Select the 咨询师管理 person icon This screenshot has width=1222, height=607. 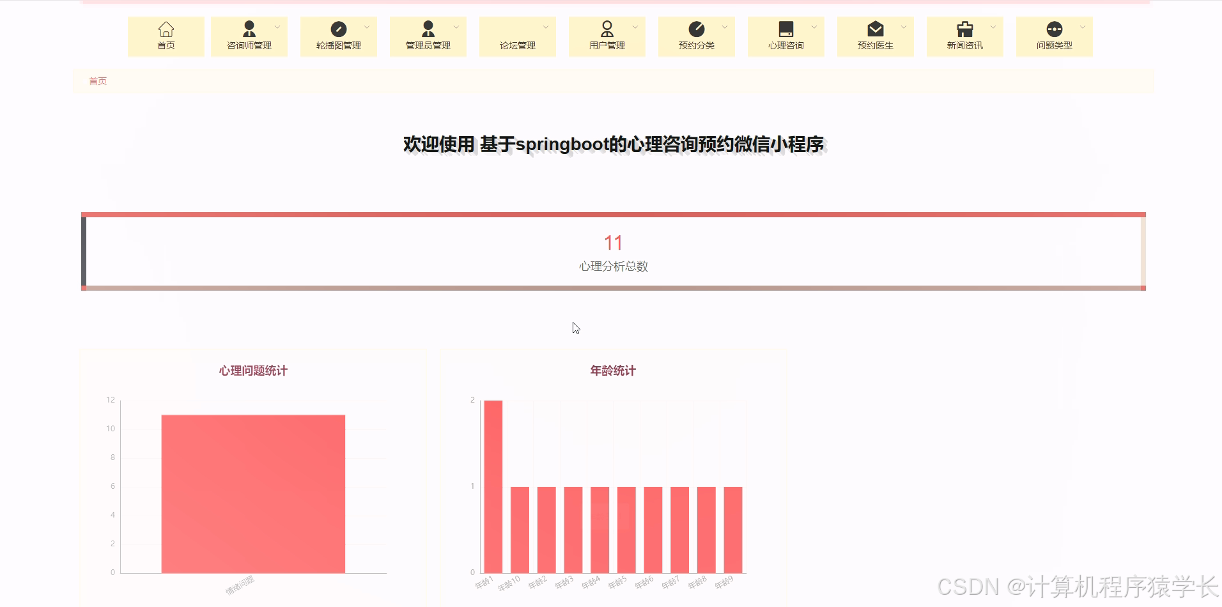click(x=249, y=29)
